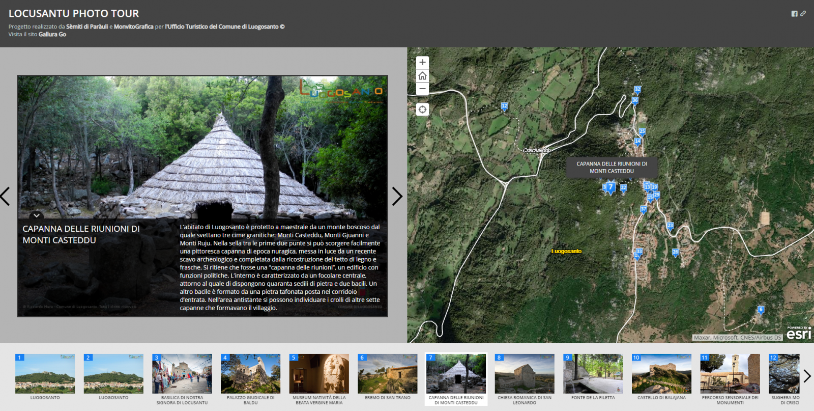Collapse the photo description panel chevron
This screenshot has height=411, width=814.
(36, 215)
